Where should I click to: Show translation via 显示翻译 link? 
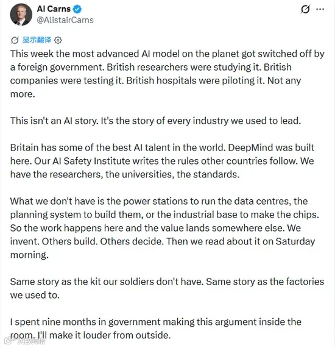(x=37, y=40)
